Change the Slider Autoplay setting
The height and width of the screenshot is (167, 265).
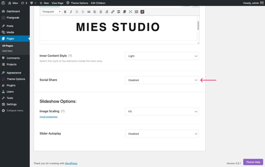point(162,134)
